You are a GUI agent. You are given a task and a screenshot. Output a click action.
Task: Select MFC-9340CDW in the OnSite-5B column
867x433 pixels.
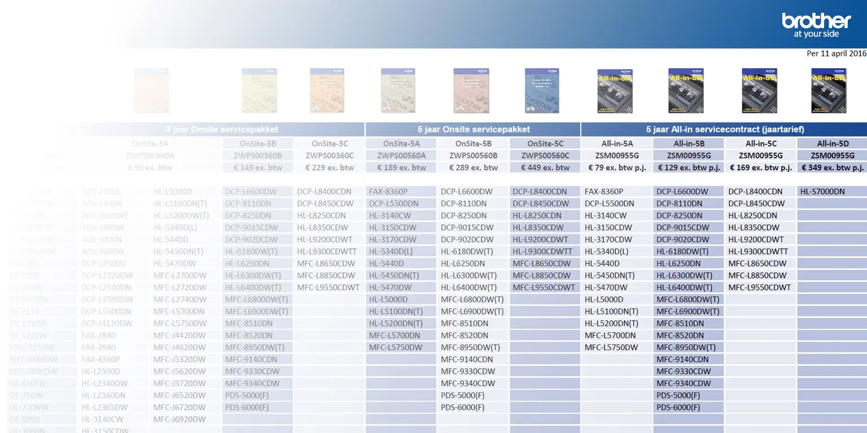tap(468, 383)
